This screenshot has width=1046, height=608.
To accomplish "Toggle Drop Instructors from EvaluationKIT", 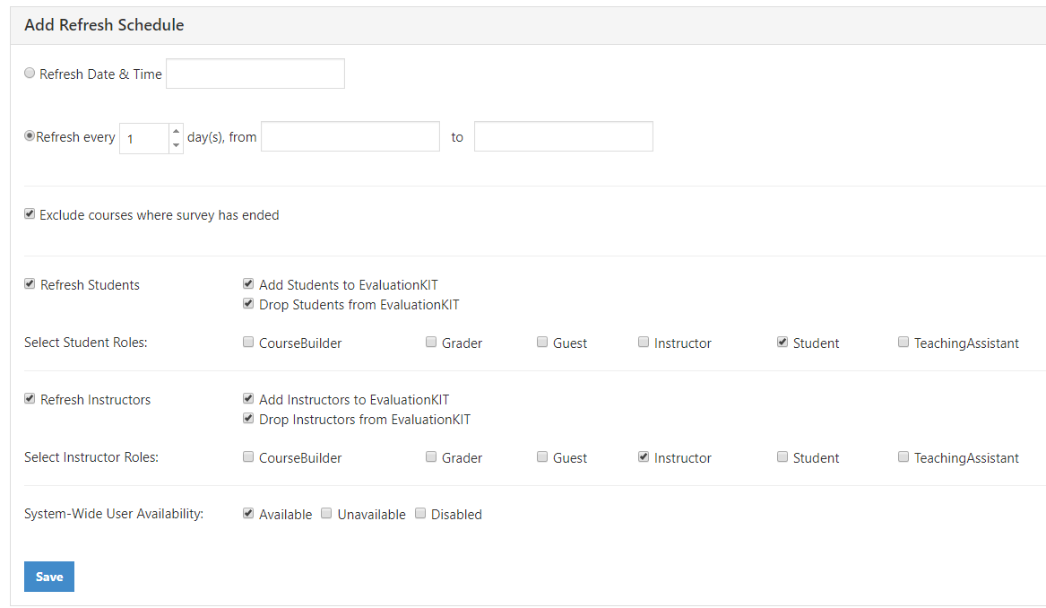I will [x=248, y=419].
